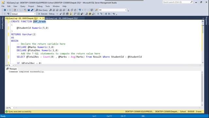
Task: Click Specify Values for Template Parameters icon
Action: [x=114, y=14]
